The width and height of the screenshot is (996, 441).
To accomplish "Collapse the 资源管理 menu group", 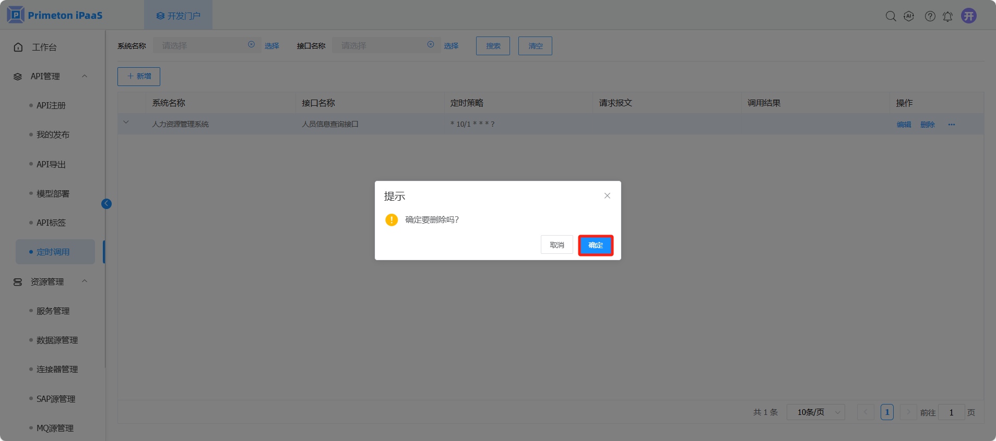I will point(85,281).
